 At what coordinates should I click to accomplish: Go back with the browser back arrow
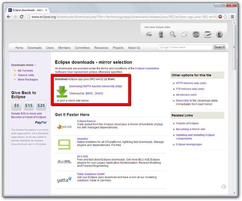tap(9, 17)
